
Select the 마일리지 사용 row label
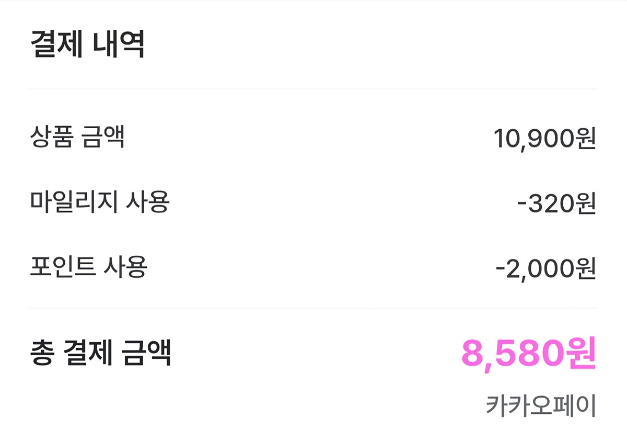(99, 202)
